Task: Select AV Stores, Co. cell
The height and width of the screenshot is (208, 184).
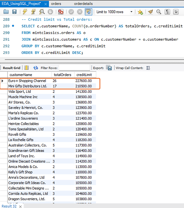Action: click(x=30, y=102)
